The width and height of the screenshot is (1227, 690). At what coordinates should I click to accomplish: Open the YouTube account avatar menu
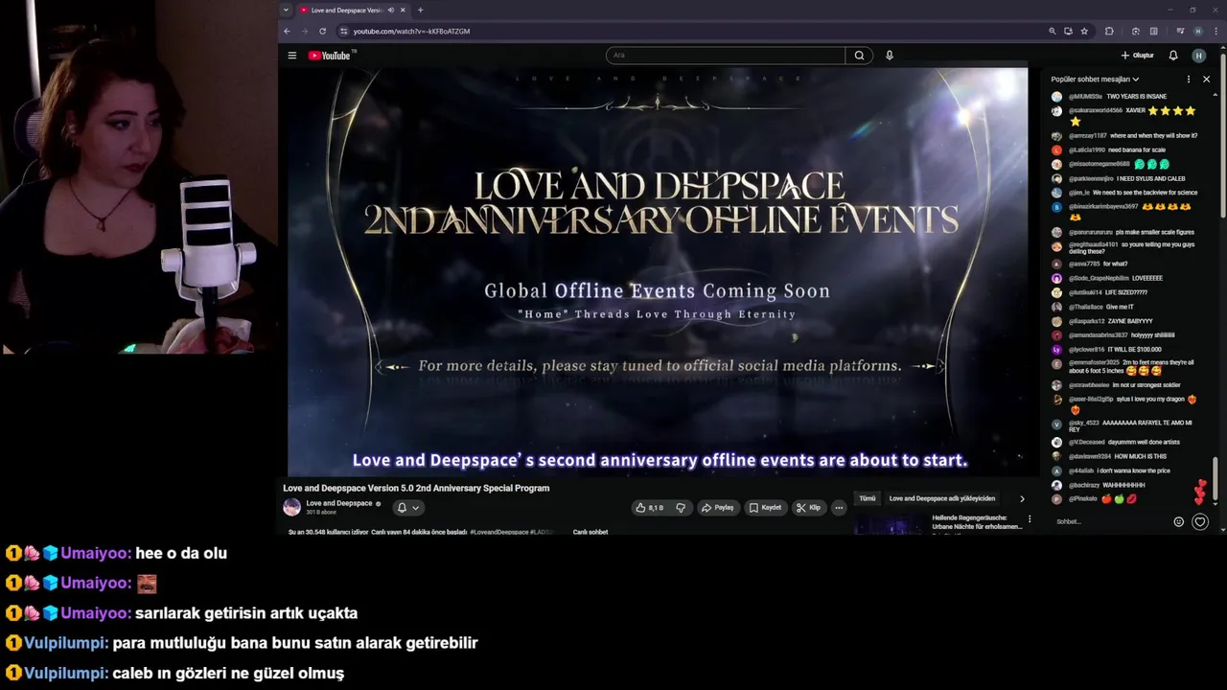1198,56
